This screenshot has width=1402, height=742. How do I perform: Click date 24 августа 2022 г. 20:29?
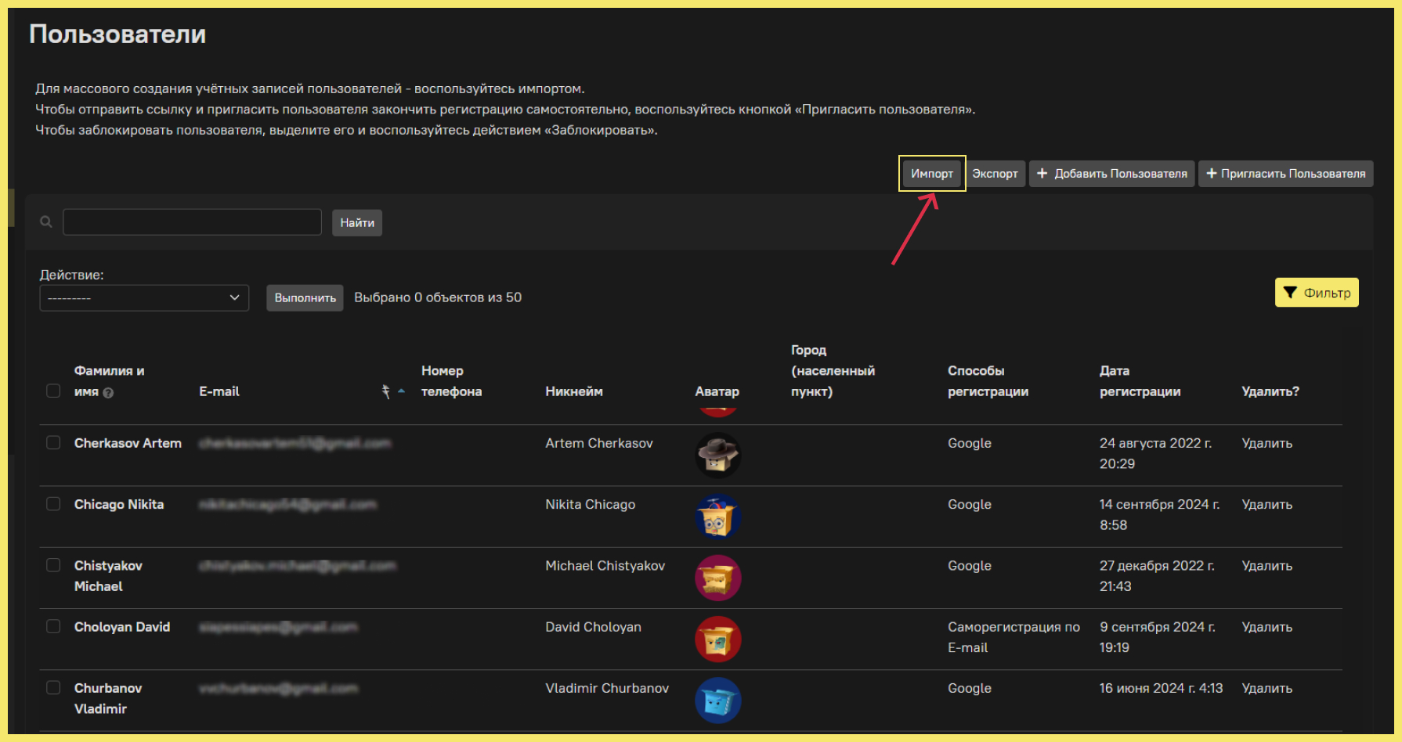coord(1155,453)
